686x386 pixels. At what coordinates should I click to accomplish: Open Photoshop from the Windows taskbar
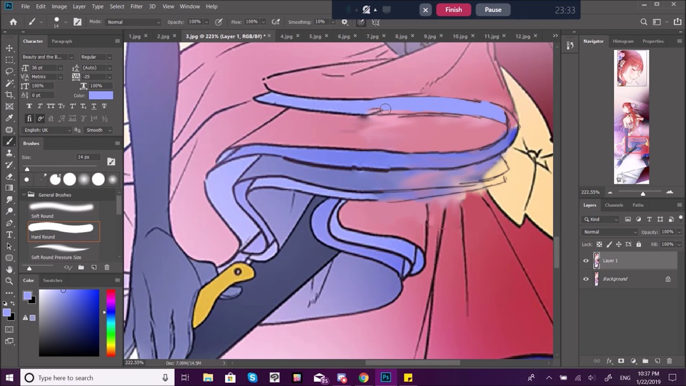point(385,377)
